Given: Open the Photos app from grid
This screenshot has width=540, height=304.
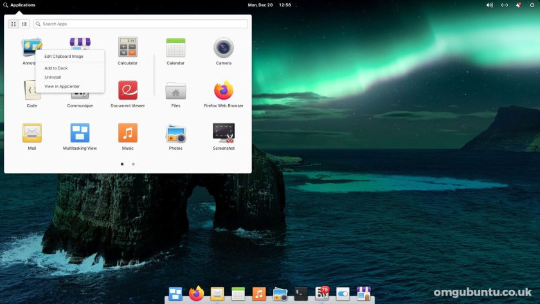Looking at the screenshot, I should (175, 134).
